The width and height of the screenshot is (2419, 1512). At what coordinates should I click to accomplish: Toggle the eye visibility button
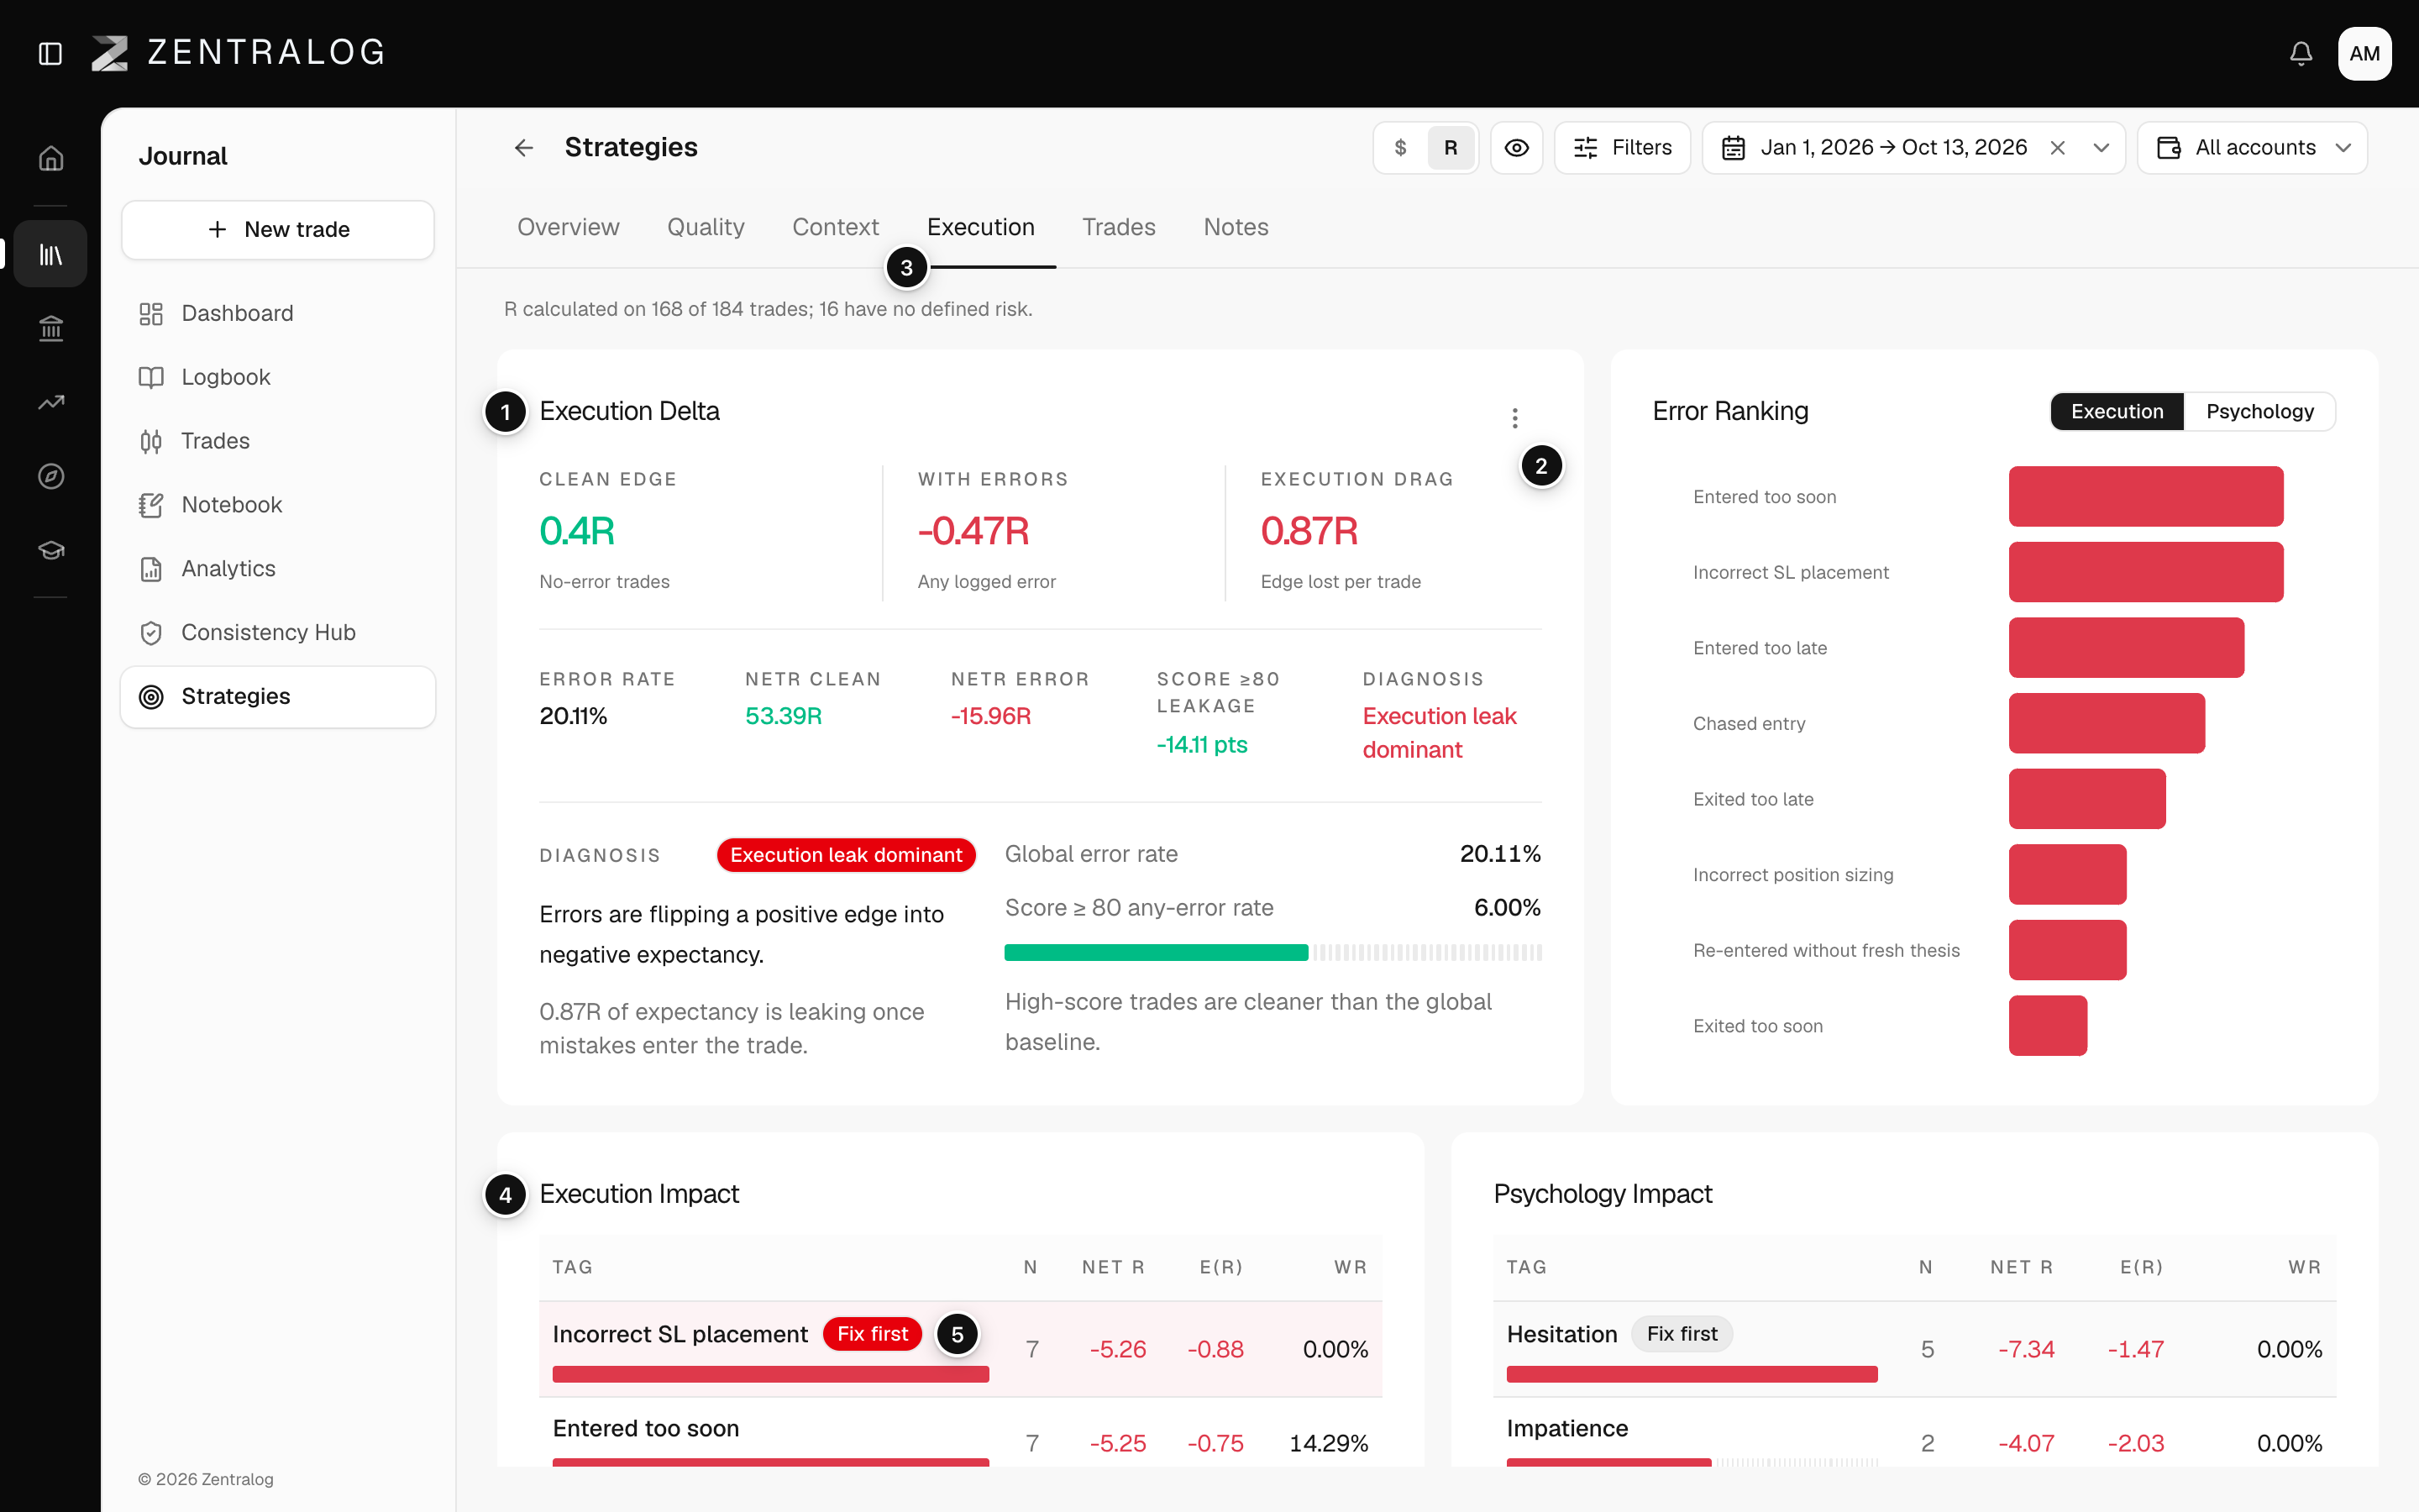tap(1516, 148)
